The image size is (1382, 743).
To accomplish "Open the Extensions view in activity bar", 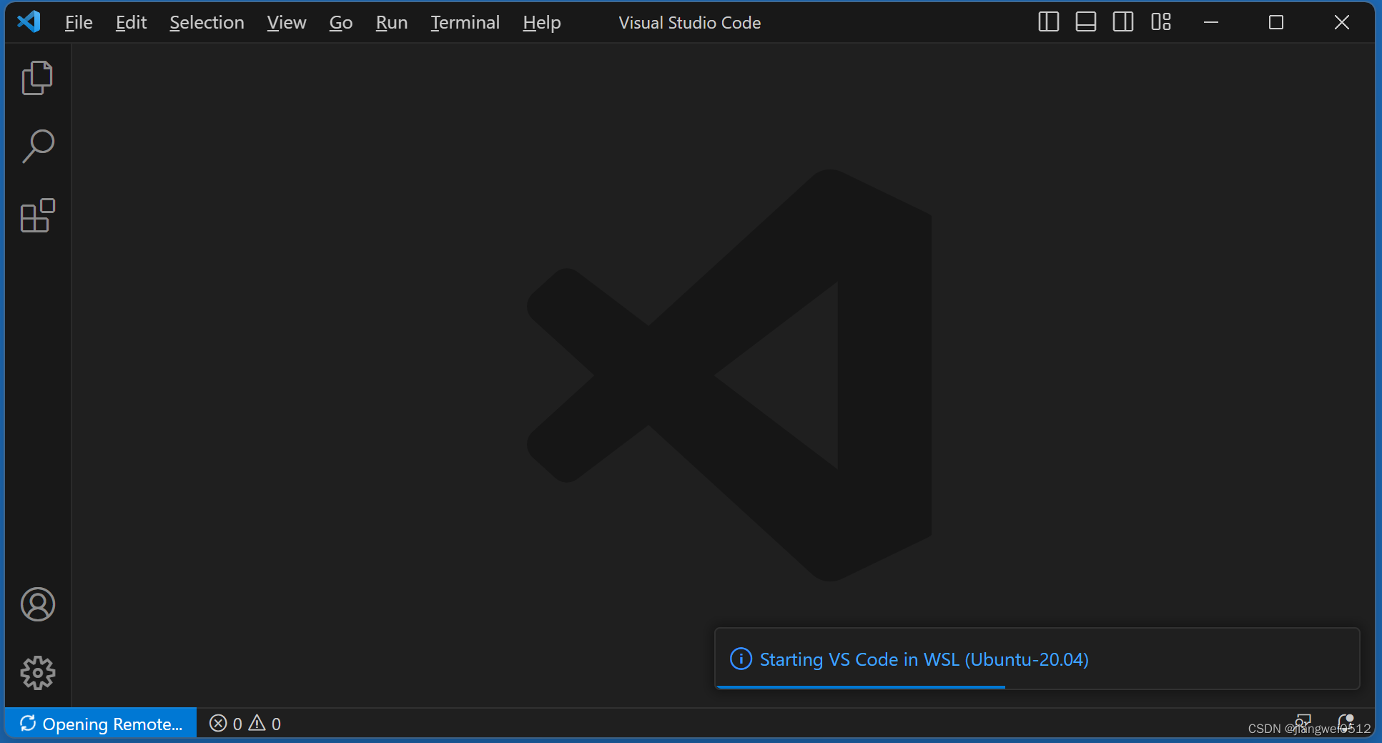I will 37,215.
